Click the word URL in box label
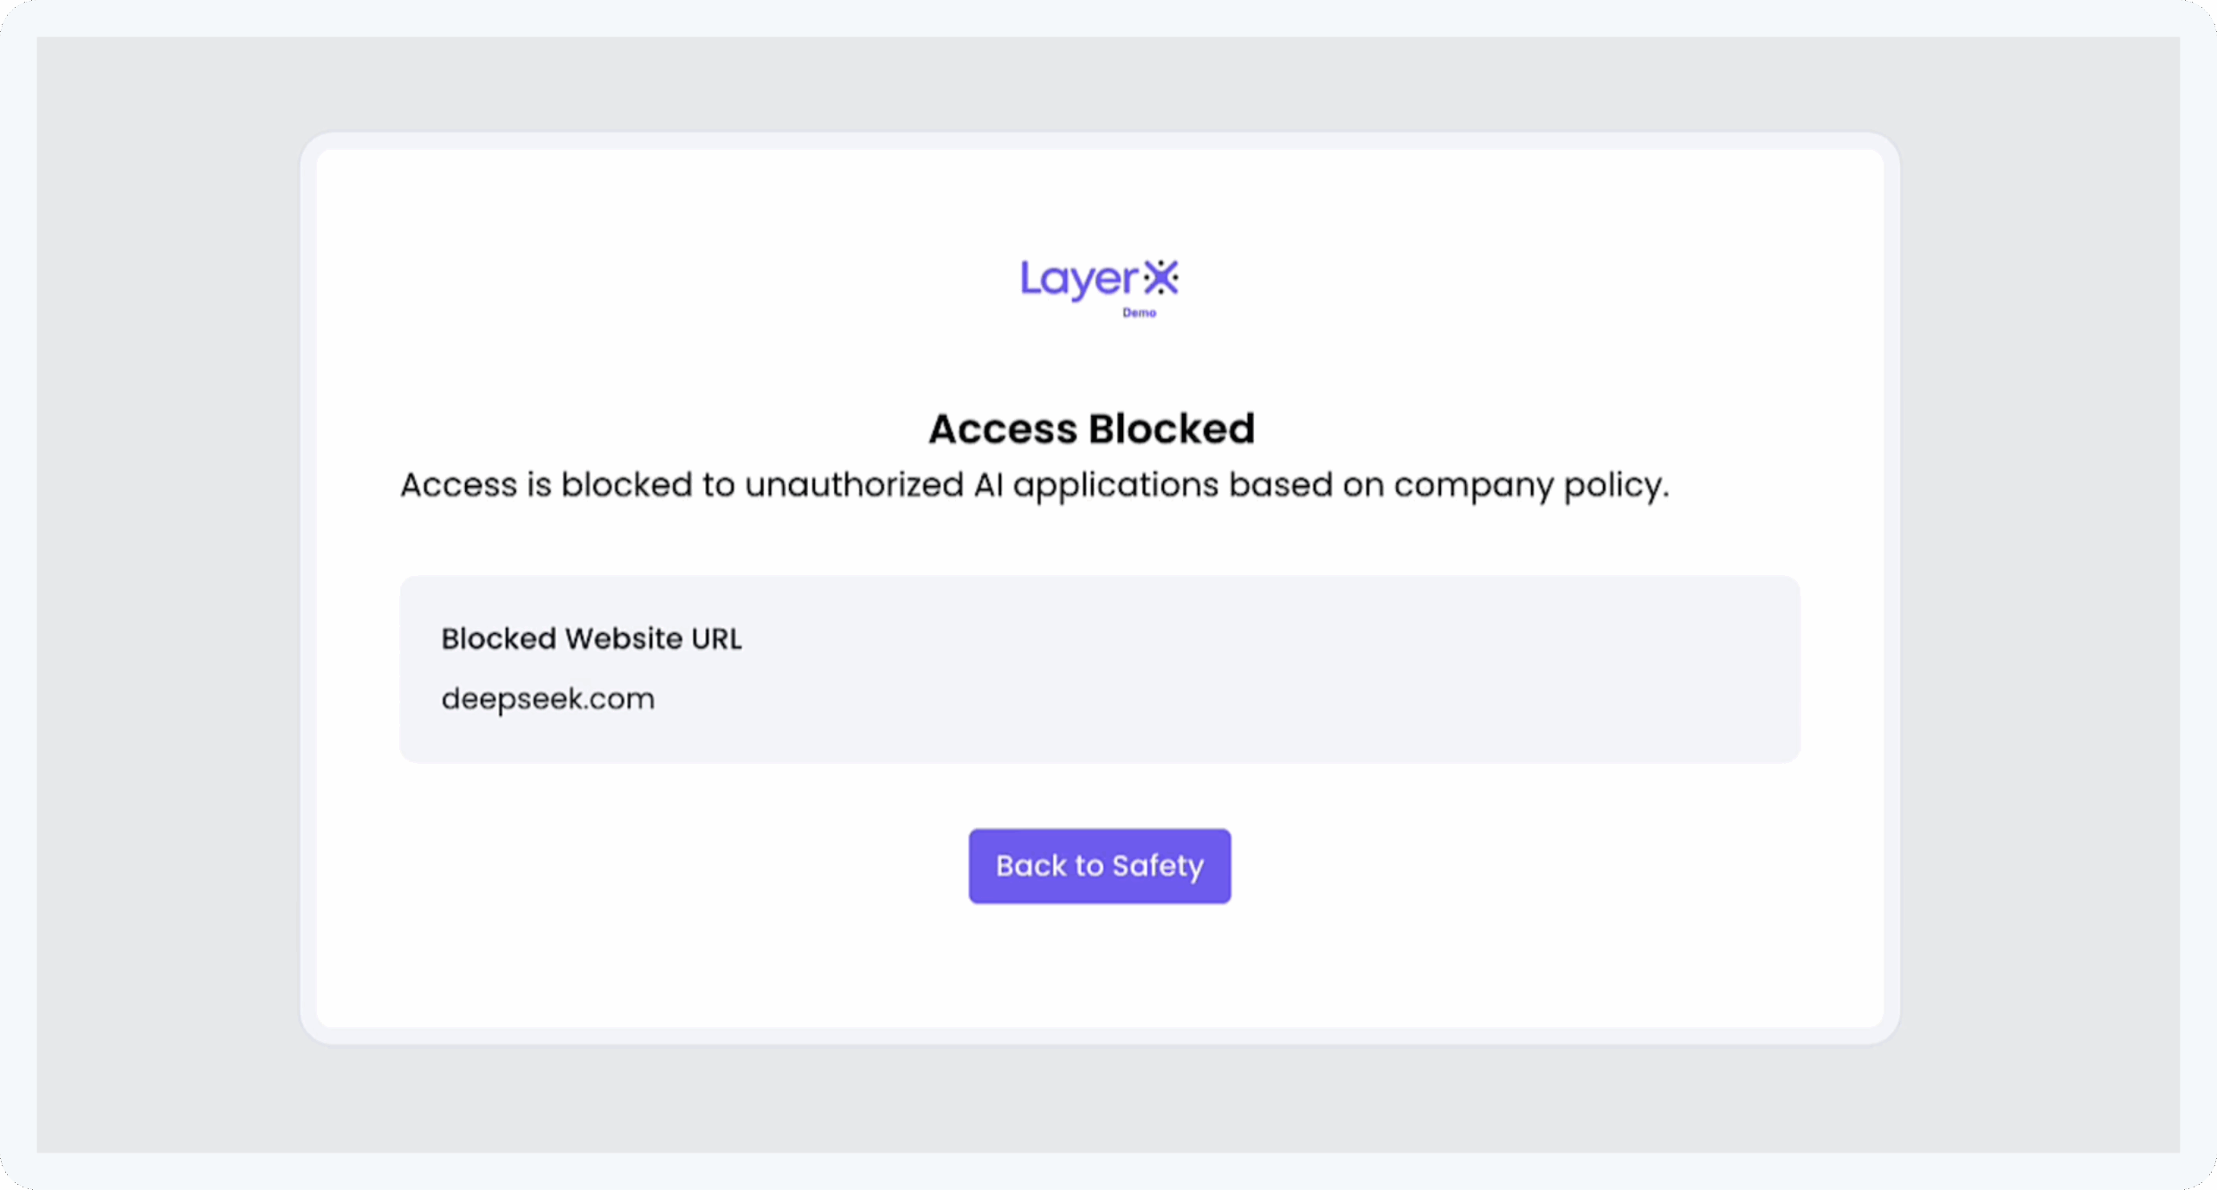2217x1190 pixels. click(x=716, y=638)
